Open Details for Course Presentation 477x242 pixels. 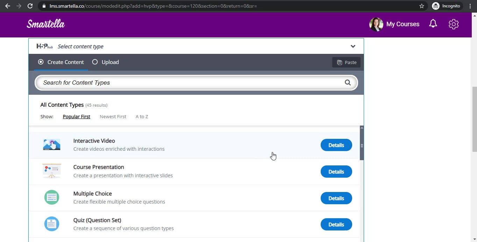pos(336,172)
